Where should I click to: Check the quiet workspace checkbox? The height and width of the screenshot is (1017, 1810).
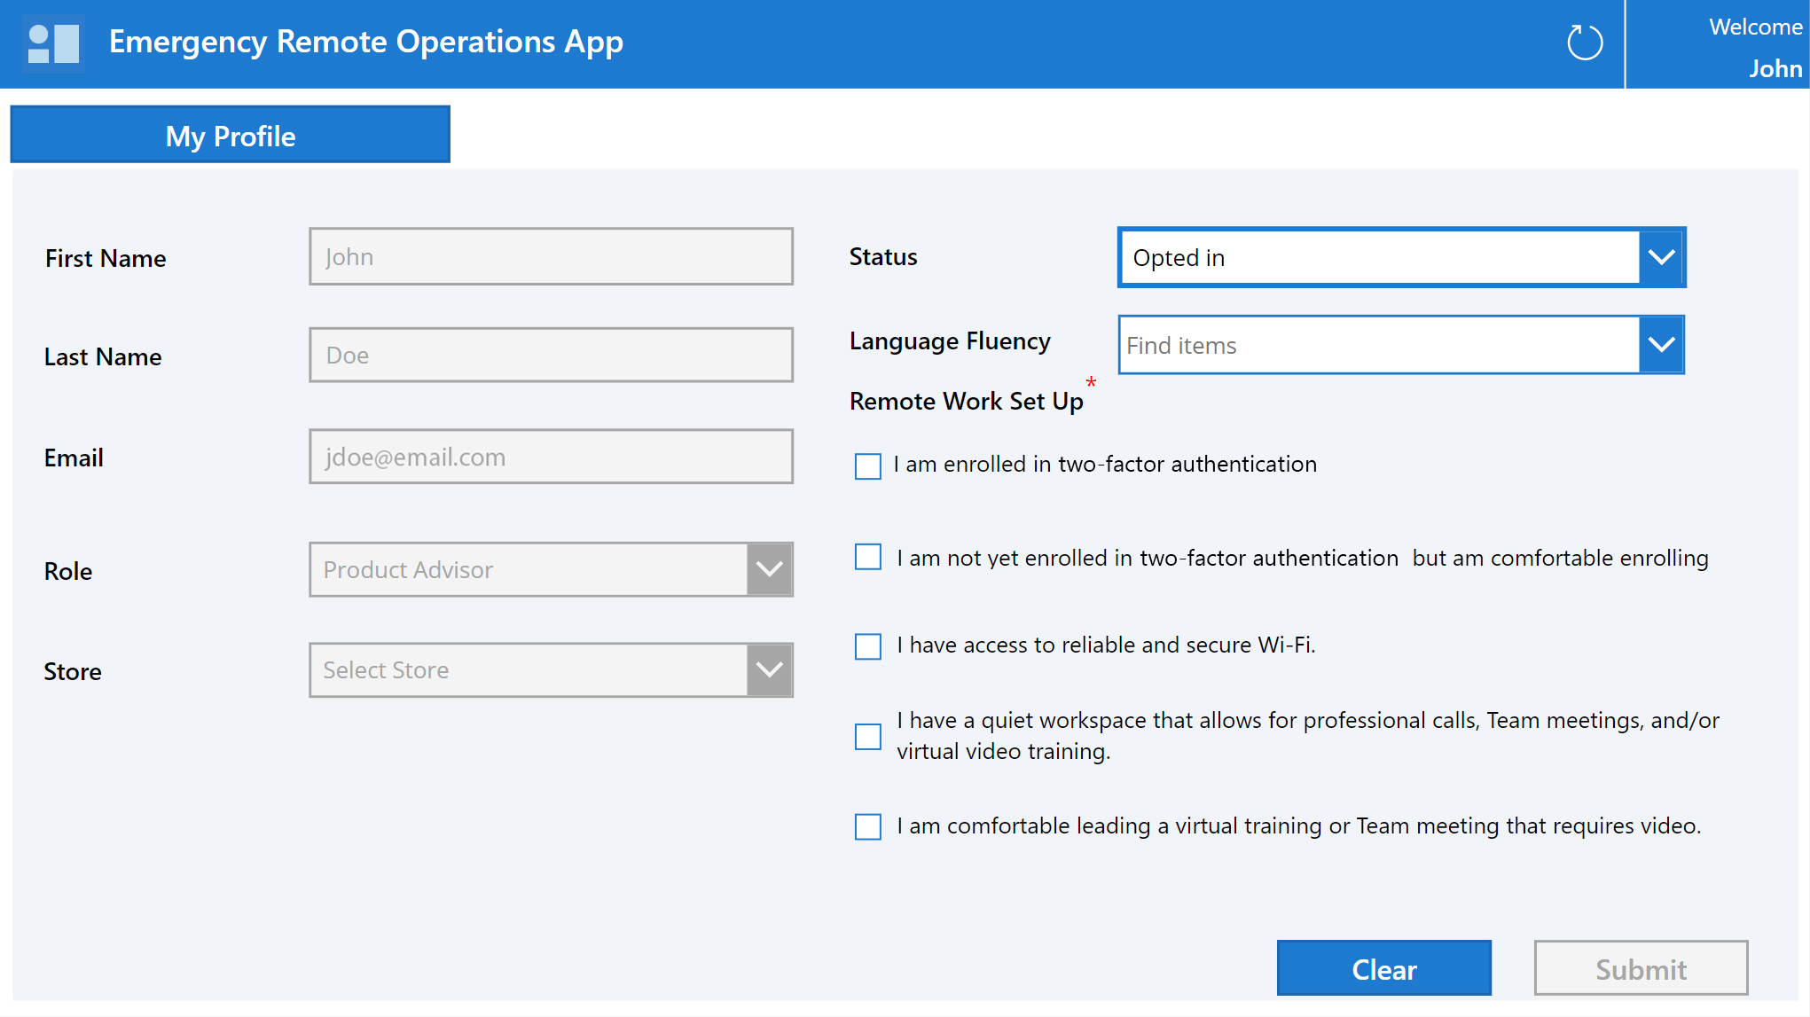coord(867,736)
